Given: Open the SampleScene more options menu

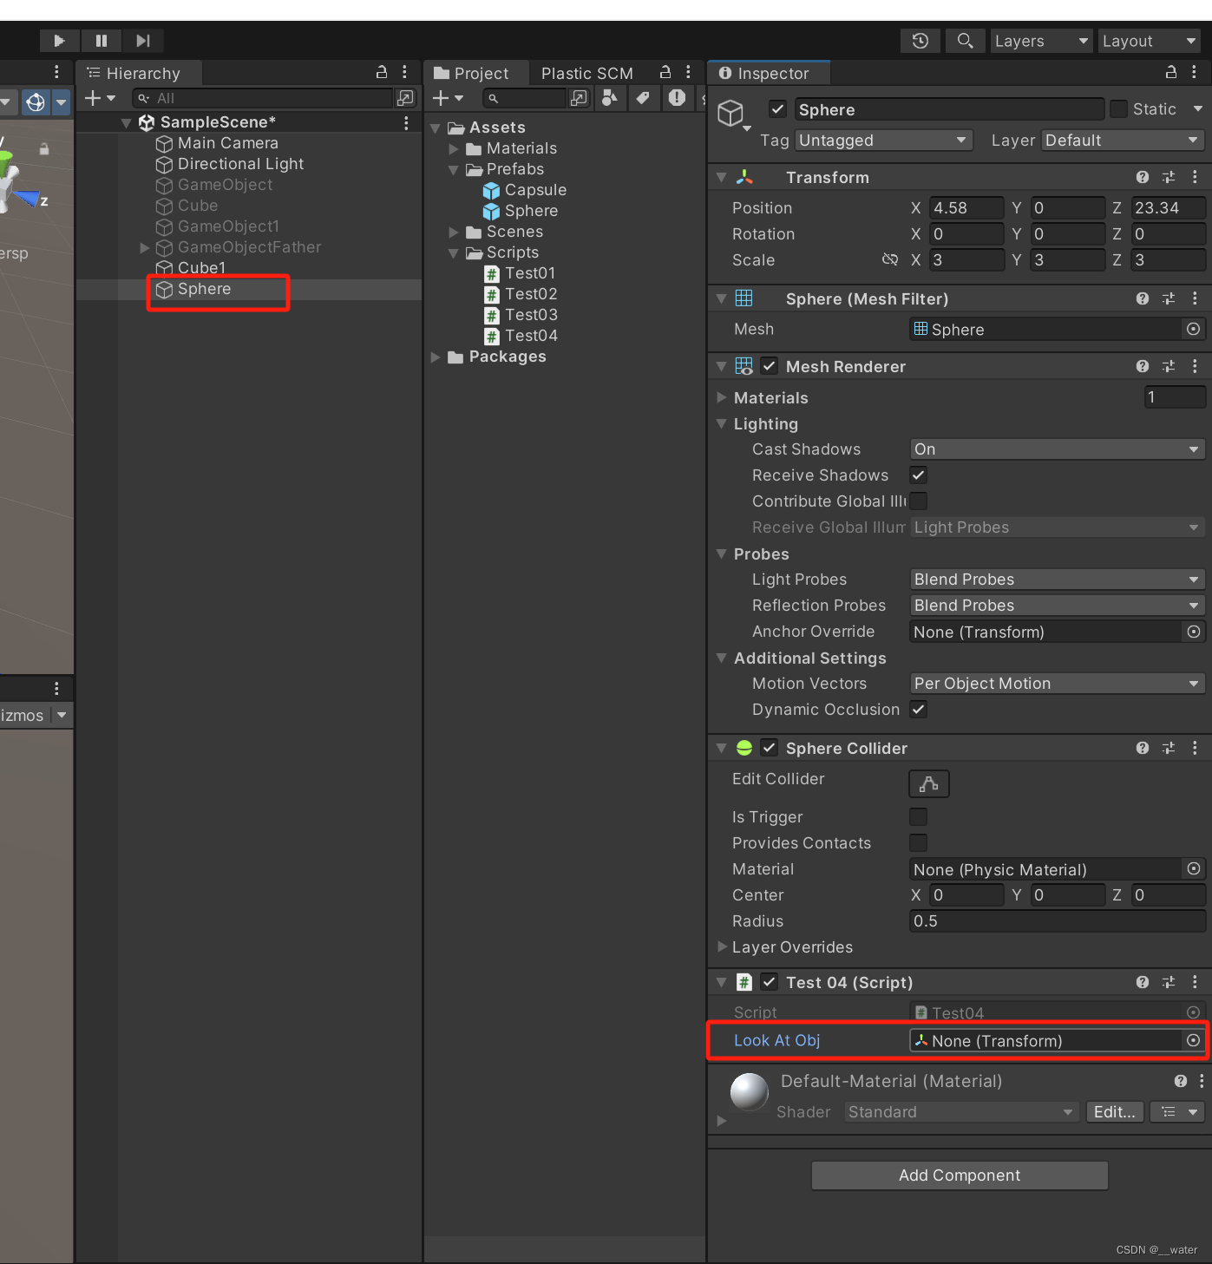Looking at the screenshot, I should (x=406, y=123).
